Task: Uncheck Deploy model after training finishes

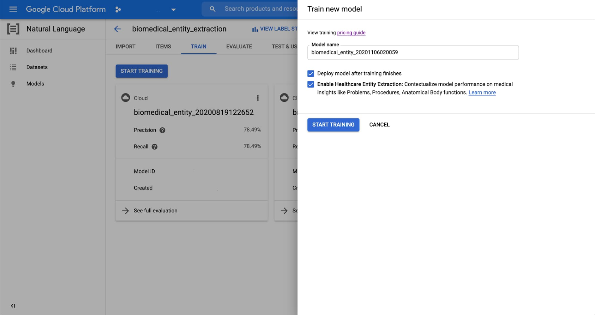Action: 310,73
